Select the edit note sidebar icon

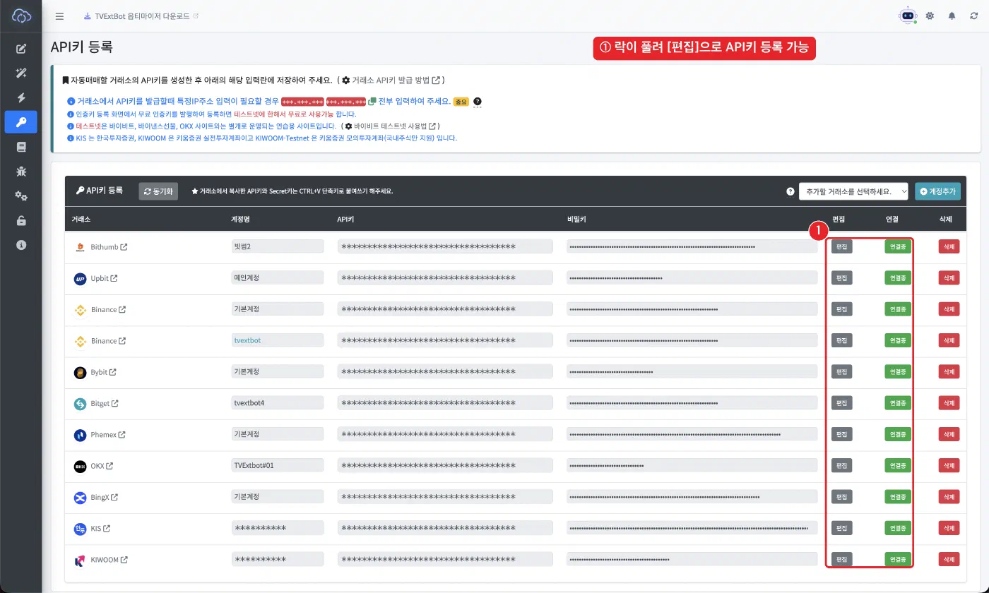click(x=21, y=49)
